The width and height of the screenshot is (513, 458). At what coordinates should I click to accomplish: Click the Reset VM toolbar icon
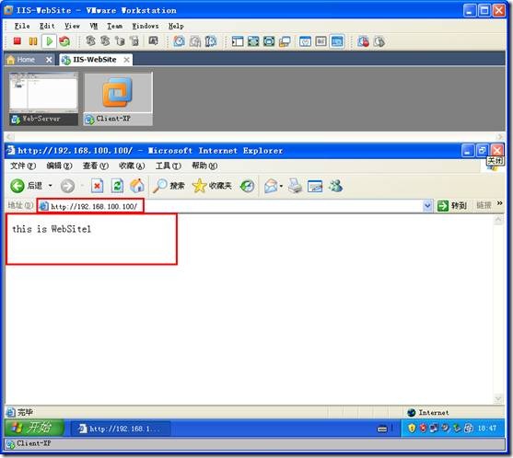pos(64,41)
